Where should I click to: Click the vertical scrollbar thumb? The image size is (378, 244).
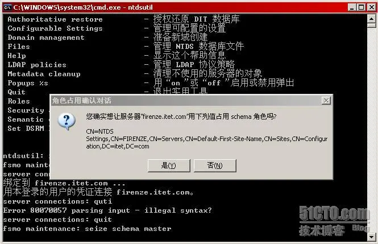[x=371, y=25]
